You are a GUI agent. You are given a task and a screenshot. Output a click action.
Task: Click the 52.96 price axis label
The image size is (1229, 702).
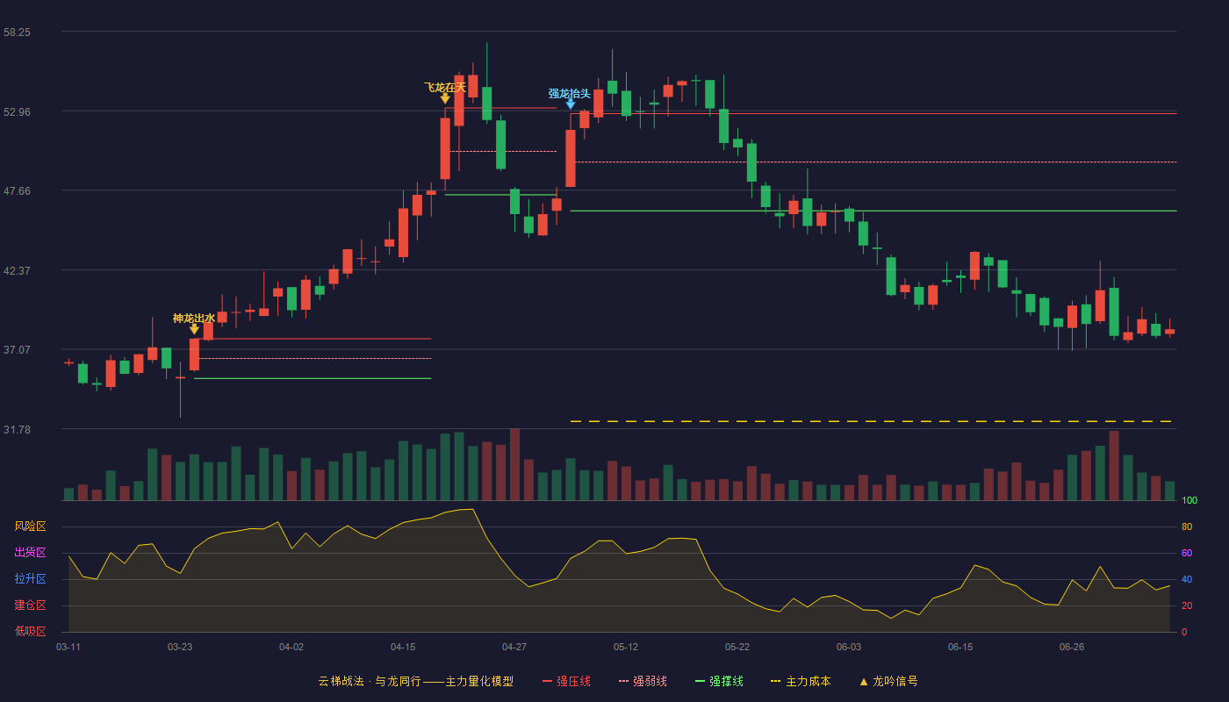click(17, 111)
